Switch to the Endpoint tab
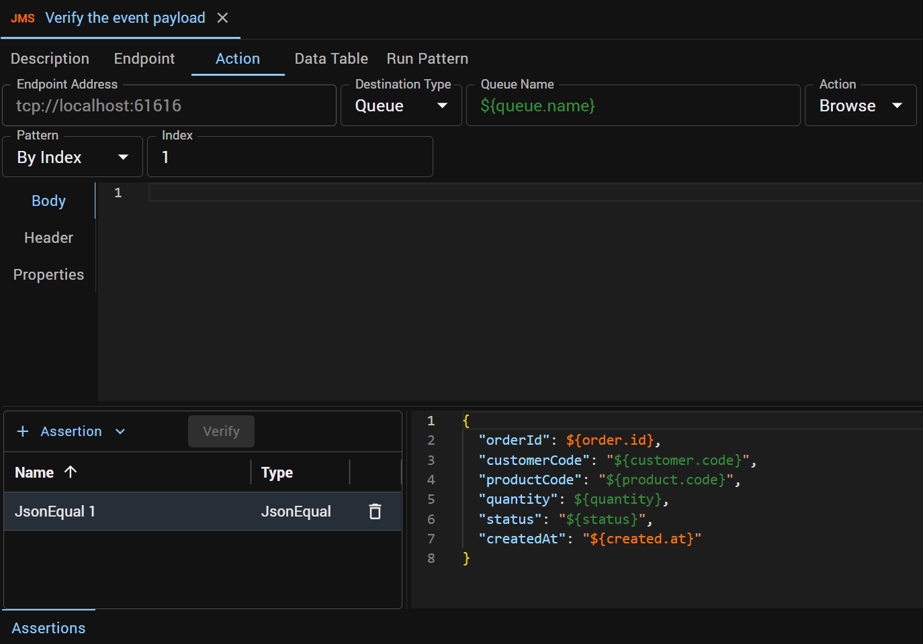The image size is (923, 644). 144,58
